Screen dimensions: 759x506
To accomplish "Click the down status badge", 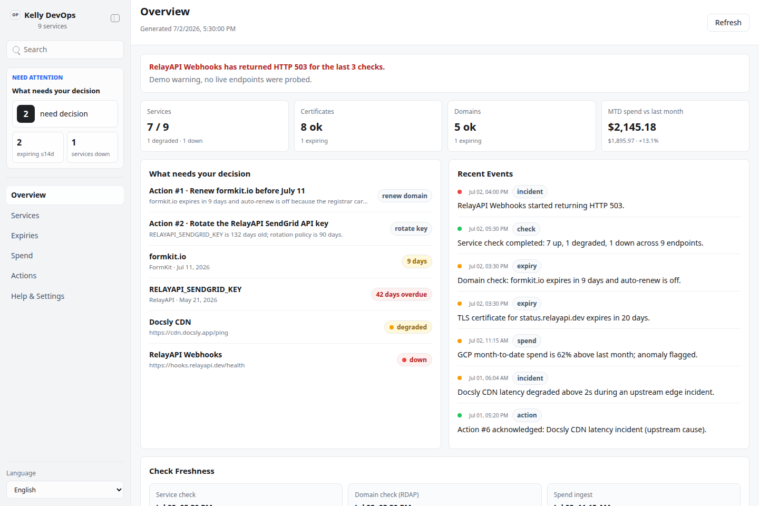I will (x=414, y=360).
